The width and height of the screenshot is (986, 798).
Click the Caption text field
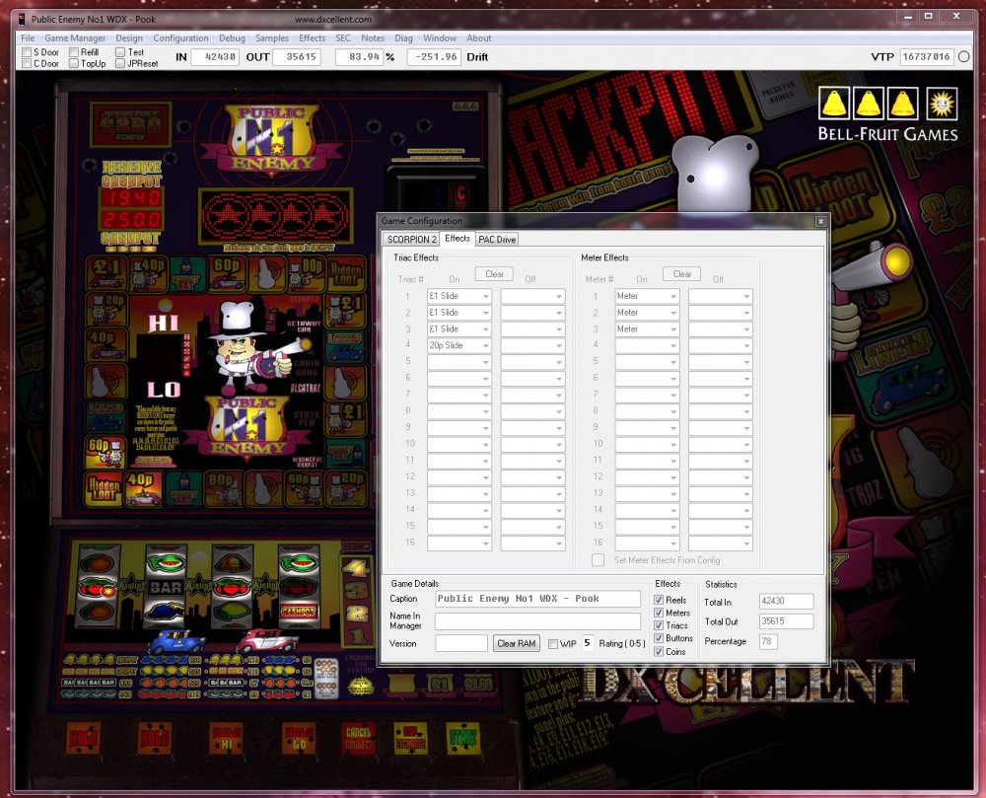537,599
